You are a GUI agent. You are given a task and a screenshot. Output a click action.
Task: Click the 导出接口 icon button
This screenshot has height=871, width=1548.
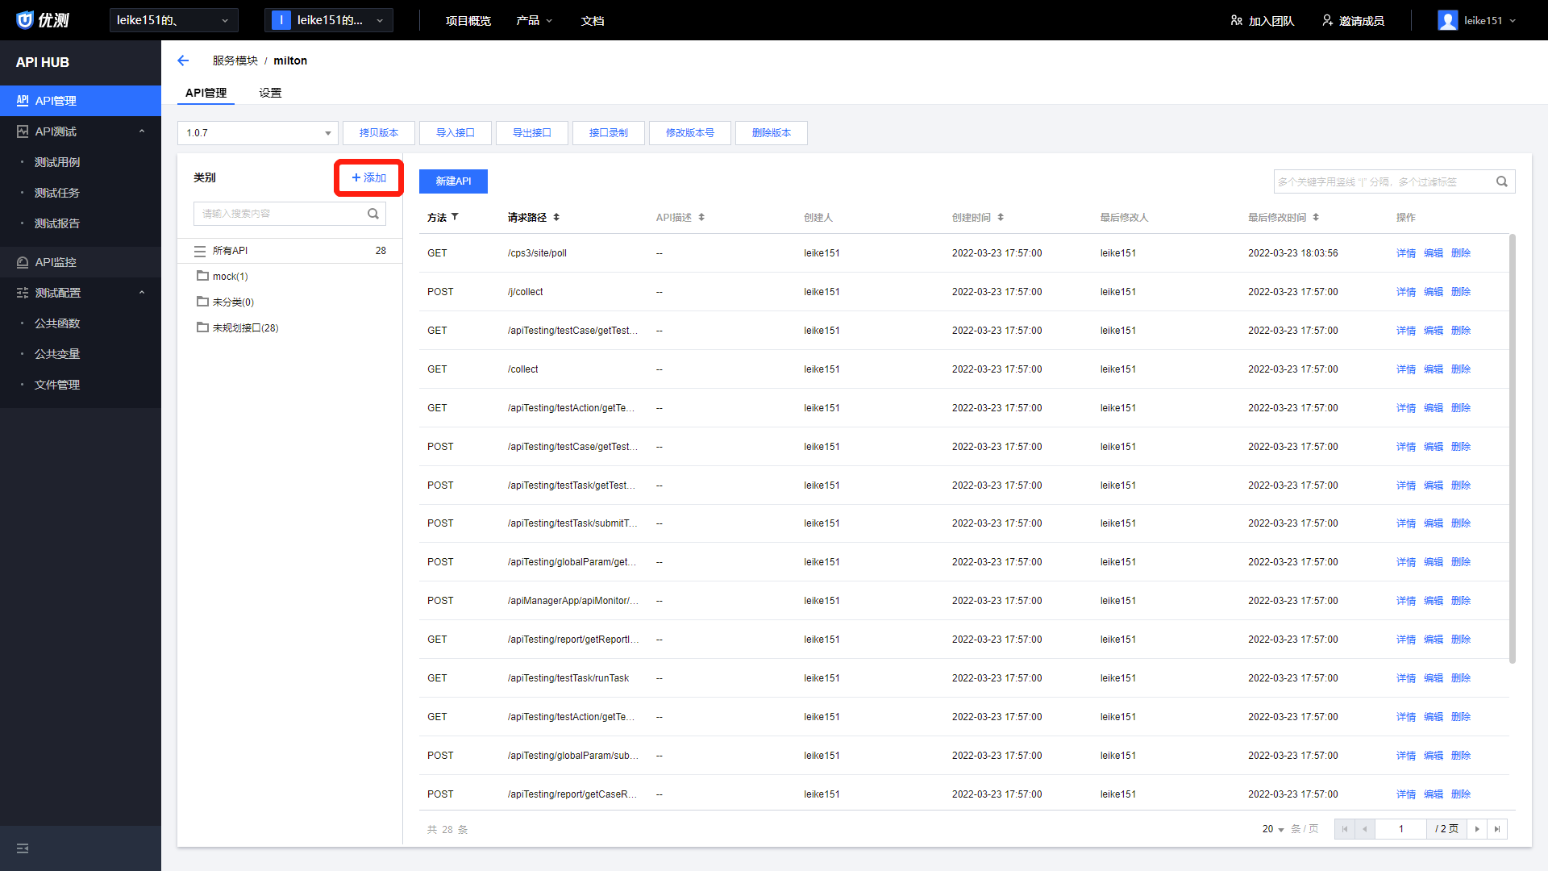point(531,133)
